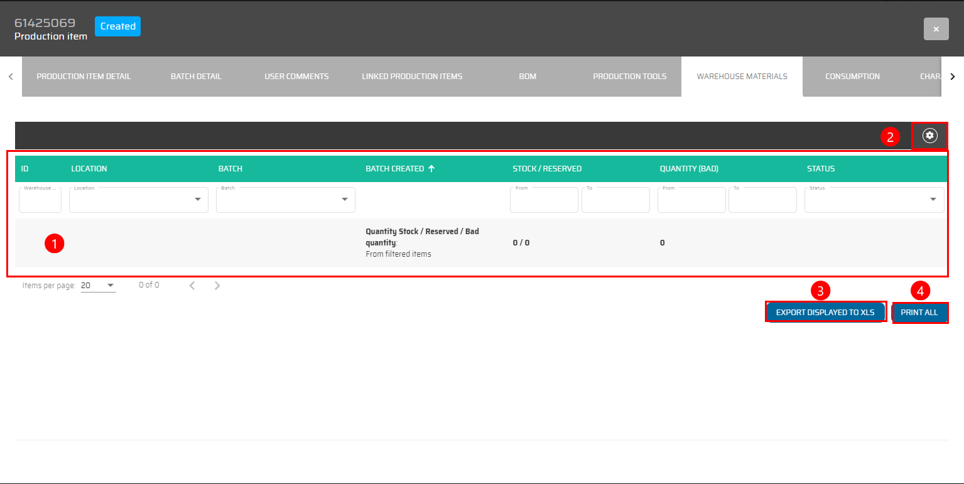Click Export Displayed to XLS button

pos(825,312)
